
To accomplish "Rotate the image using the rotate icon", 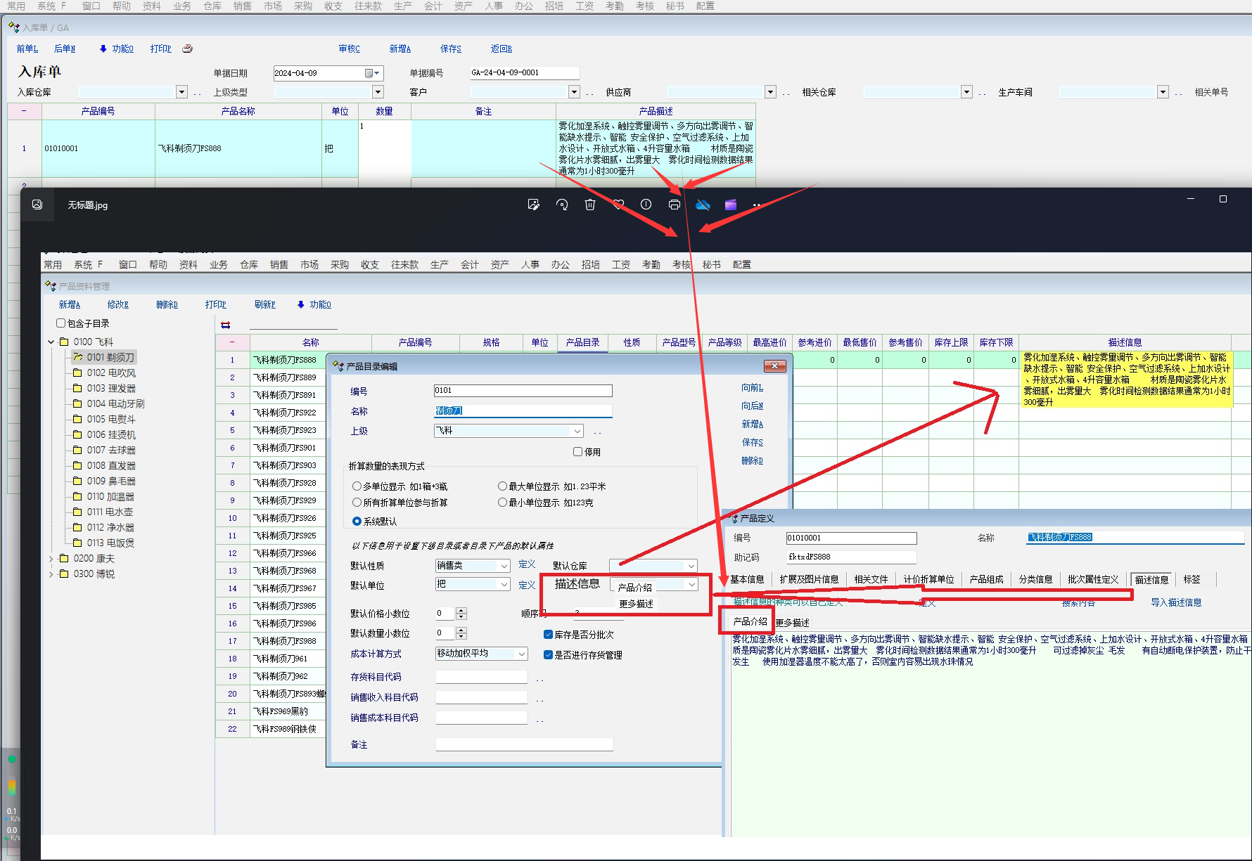I will click(561, 205).
